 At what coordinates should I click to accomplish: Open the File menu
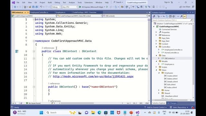(x=18, y=2)
